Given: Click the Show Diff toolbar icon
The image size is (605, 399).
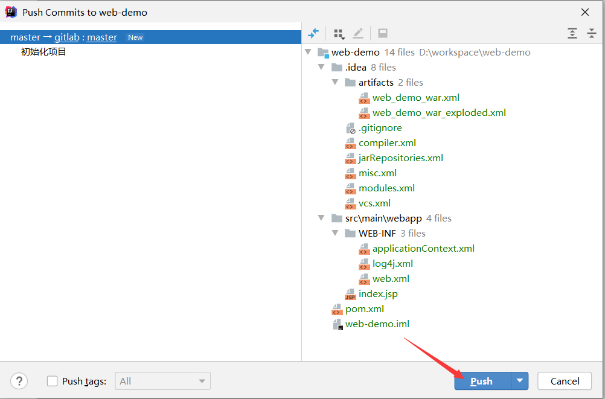Looking at the screenshot, I should point(313,33).
